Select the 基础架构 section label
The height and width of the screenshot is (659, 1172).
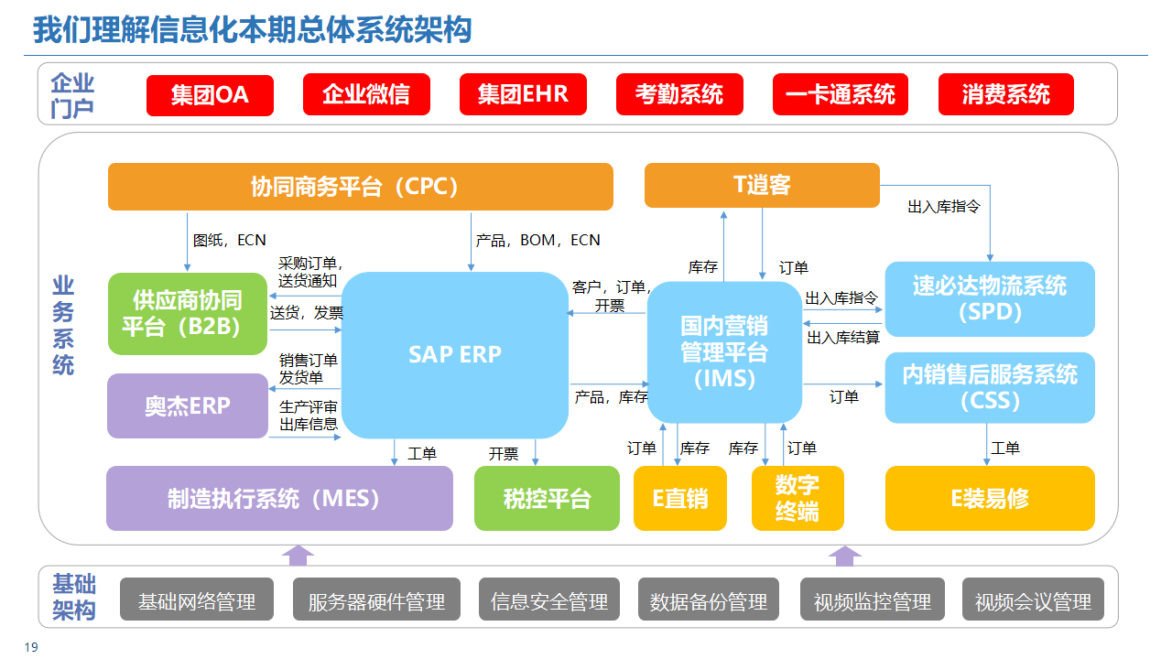point(74,598)
